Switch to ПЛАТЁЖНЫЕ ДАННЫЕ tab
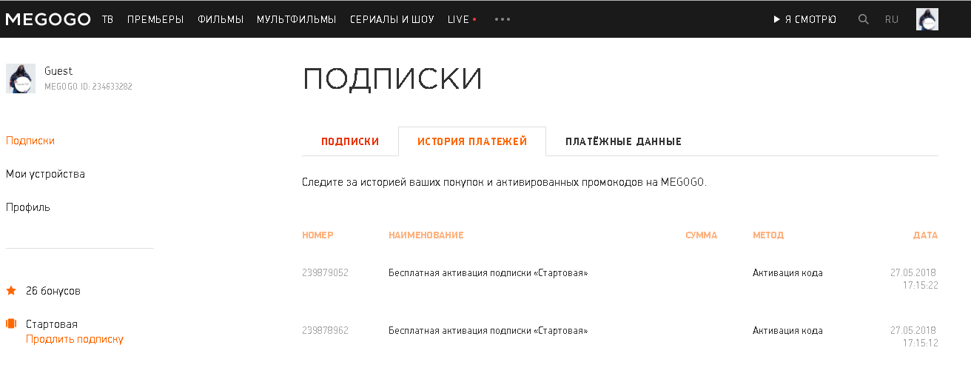This screenshot has width=971, height=379. click(623, 141)
